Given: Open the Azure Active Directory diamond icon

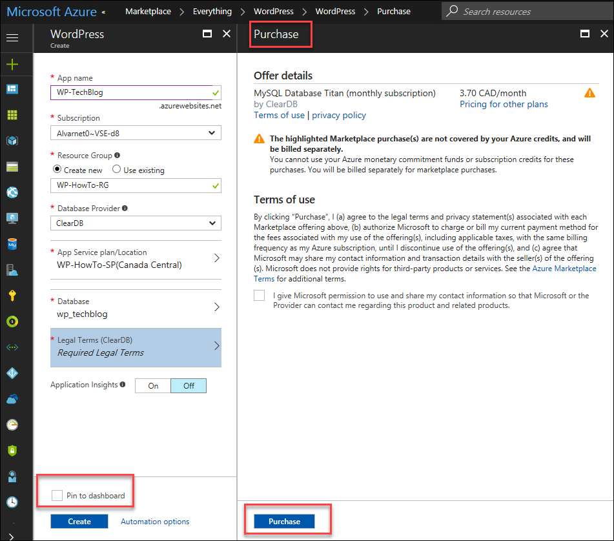Looking at the screenshot, I should (x=12, y=373).
